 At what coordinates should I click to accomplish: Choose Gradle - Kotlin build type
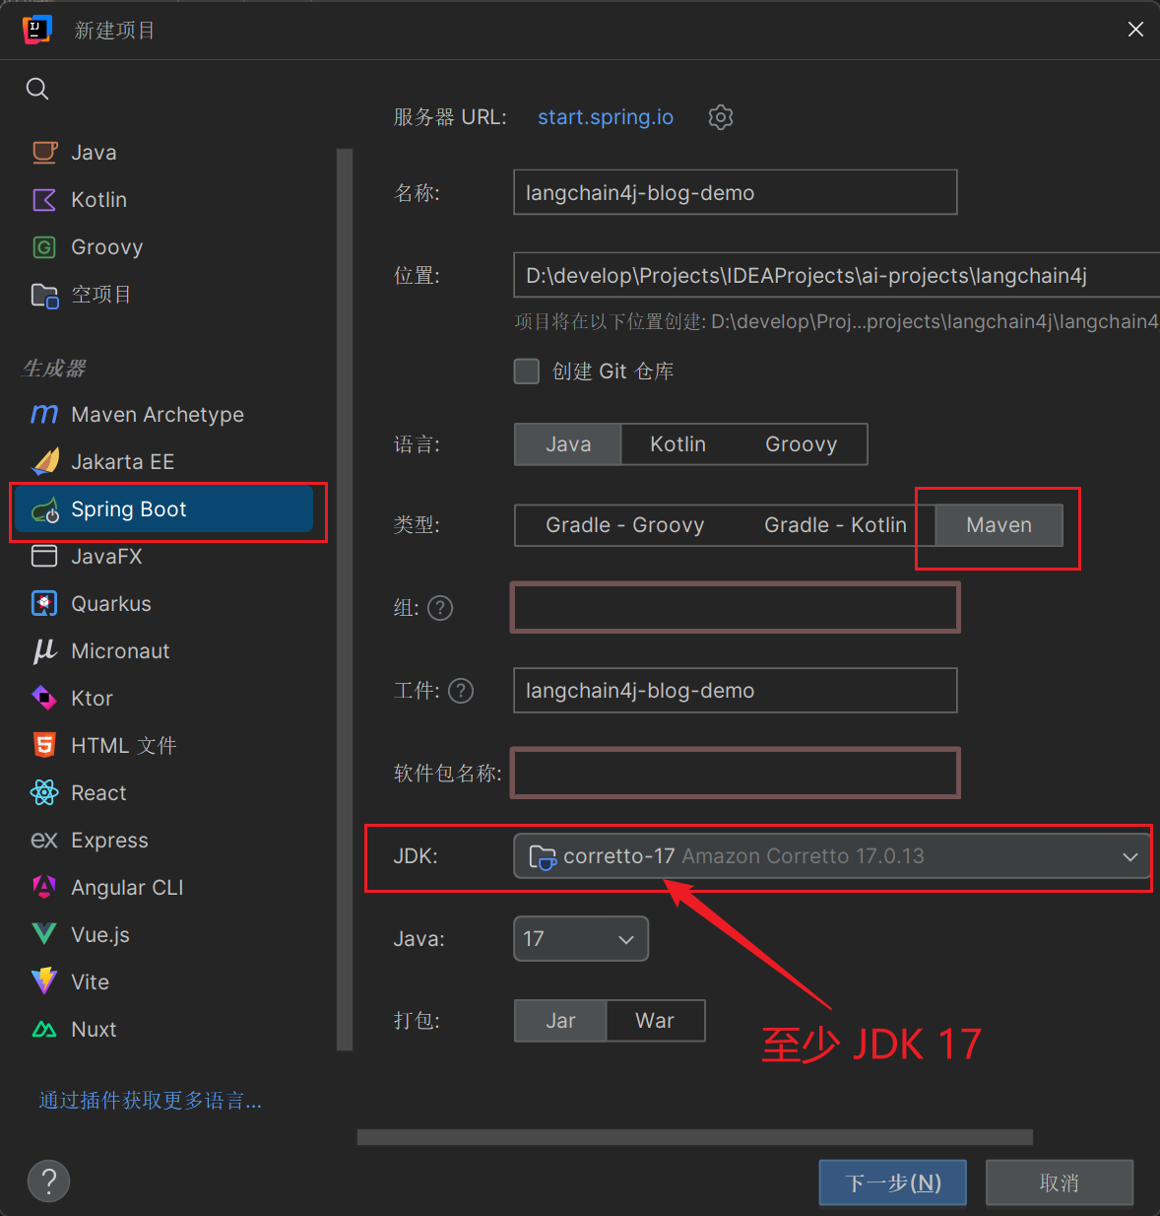(x=835, y=525)
